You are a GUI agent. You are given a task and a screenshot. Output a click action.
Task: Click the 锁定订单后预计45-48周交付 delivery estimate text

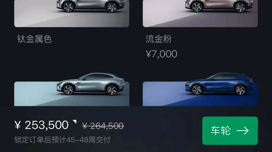tap(62, 140)
